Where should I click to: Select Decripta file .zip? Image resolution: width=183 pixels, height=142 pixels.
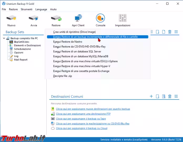click(98, 76)
